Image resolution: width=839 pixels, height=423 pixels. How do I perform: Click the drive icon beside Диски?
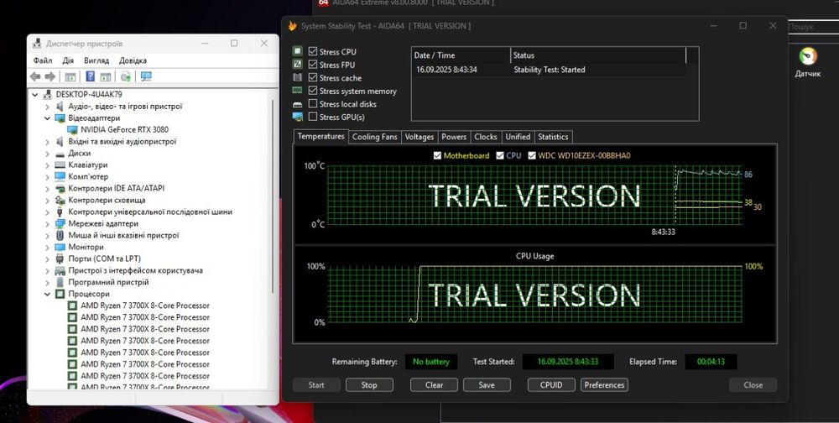pos(60,153)
